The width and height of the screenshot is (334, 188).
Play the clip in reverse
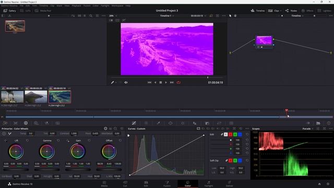pos(156,83)
